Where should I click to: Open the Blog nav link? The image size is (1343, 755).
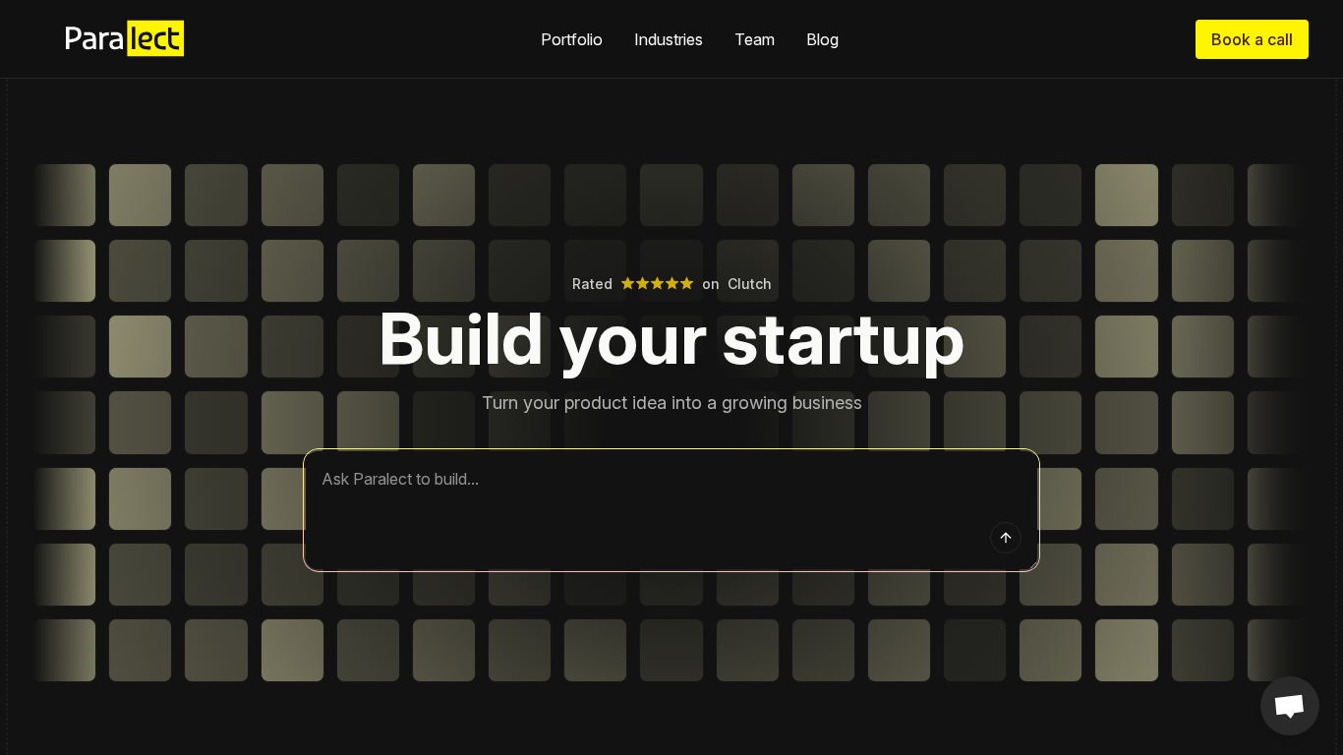coord(822,39)
